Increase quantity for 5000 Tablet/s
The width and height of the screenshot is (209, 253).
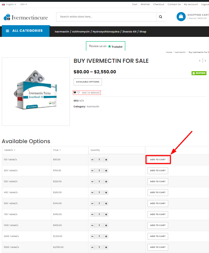click(106, 248)
